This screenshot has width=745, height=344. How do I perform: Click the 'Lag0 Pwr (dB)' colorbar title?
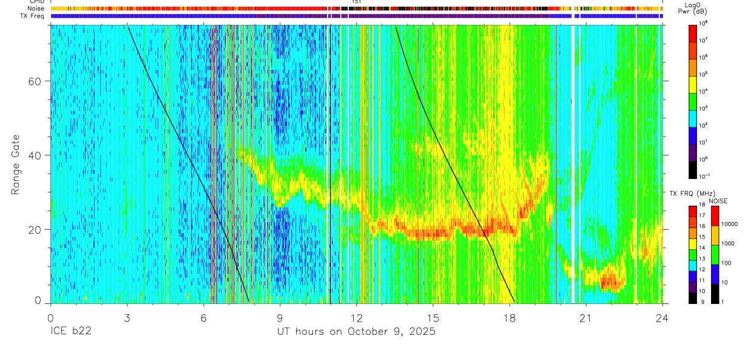point(692,8)
